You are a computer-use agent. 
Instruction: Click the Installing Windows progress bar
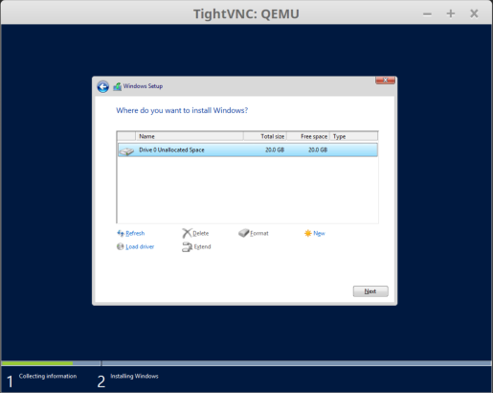click(297, 363)
